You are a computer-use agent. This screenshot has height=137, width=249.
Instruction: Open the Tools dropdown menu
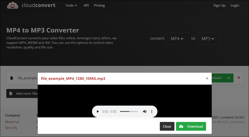(x=71, y=5)
